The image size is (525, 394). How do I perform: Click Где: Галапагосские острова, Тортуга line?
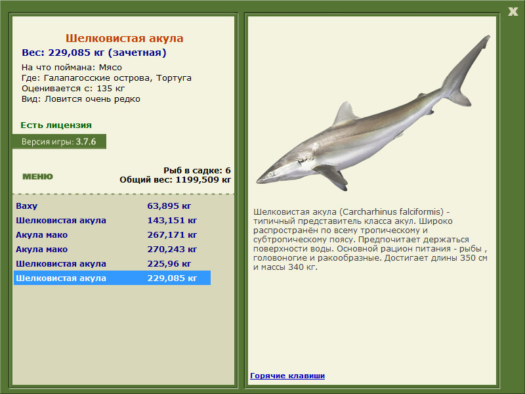(106, 78)
